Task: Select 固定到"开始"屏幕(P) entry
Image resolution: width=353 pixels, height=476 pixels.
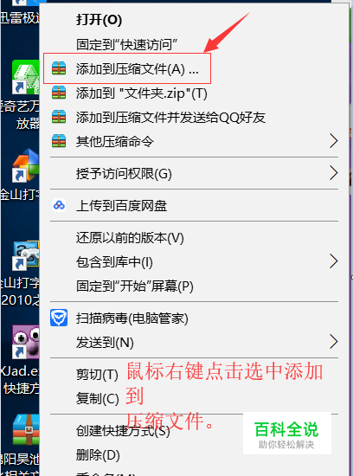Action: pyautogui.click(x=135, y=286)
